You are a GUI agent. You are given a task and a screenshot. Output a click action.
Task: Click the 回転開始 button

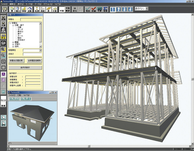point(14,99)
